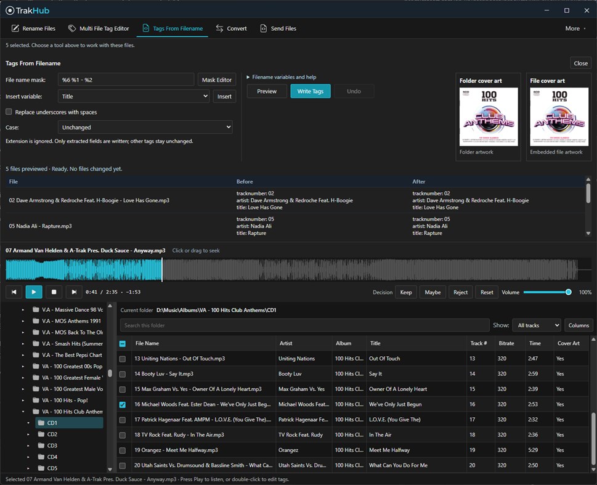Adjust the Volume slider
Image resolution: width=597 pixels, height=485 pixels.
(547, 292)
